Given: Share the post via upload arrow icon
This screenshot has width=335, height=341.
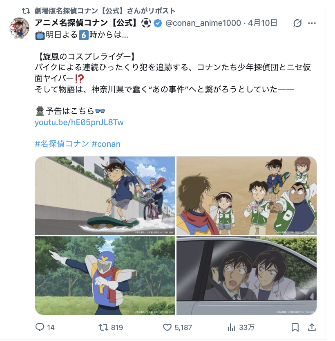Looking at the screenshot, I should 312,327.
